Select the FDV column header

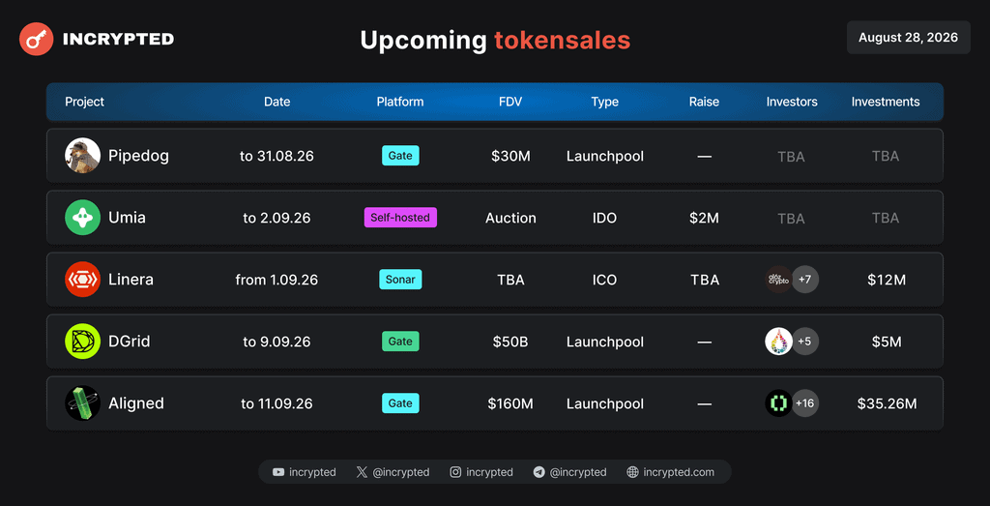coord(510,102)
